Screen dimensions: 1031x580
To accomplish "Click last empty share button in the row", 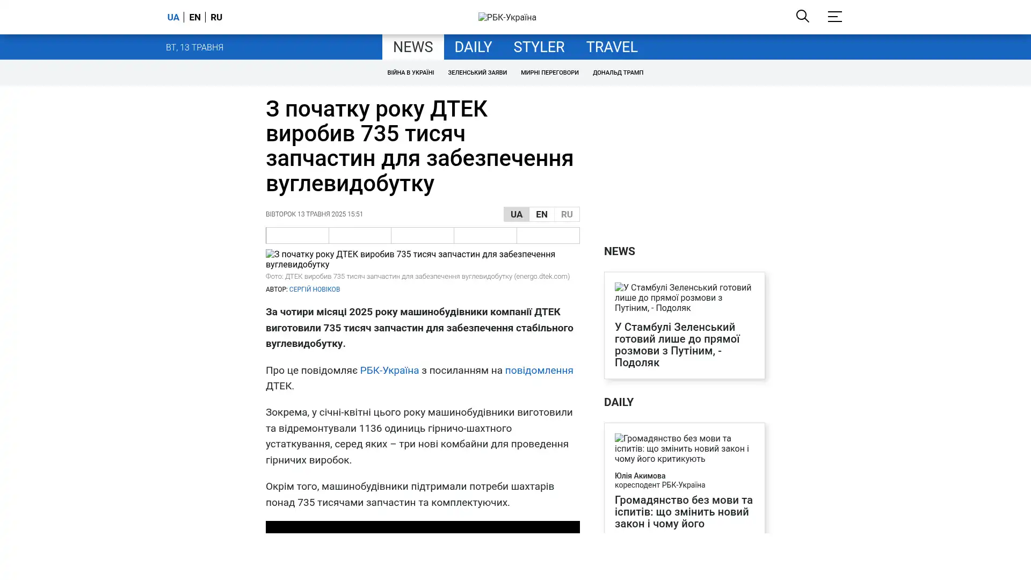I will [548, 235].
